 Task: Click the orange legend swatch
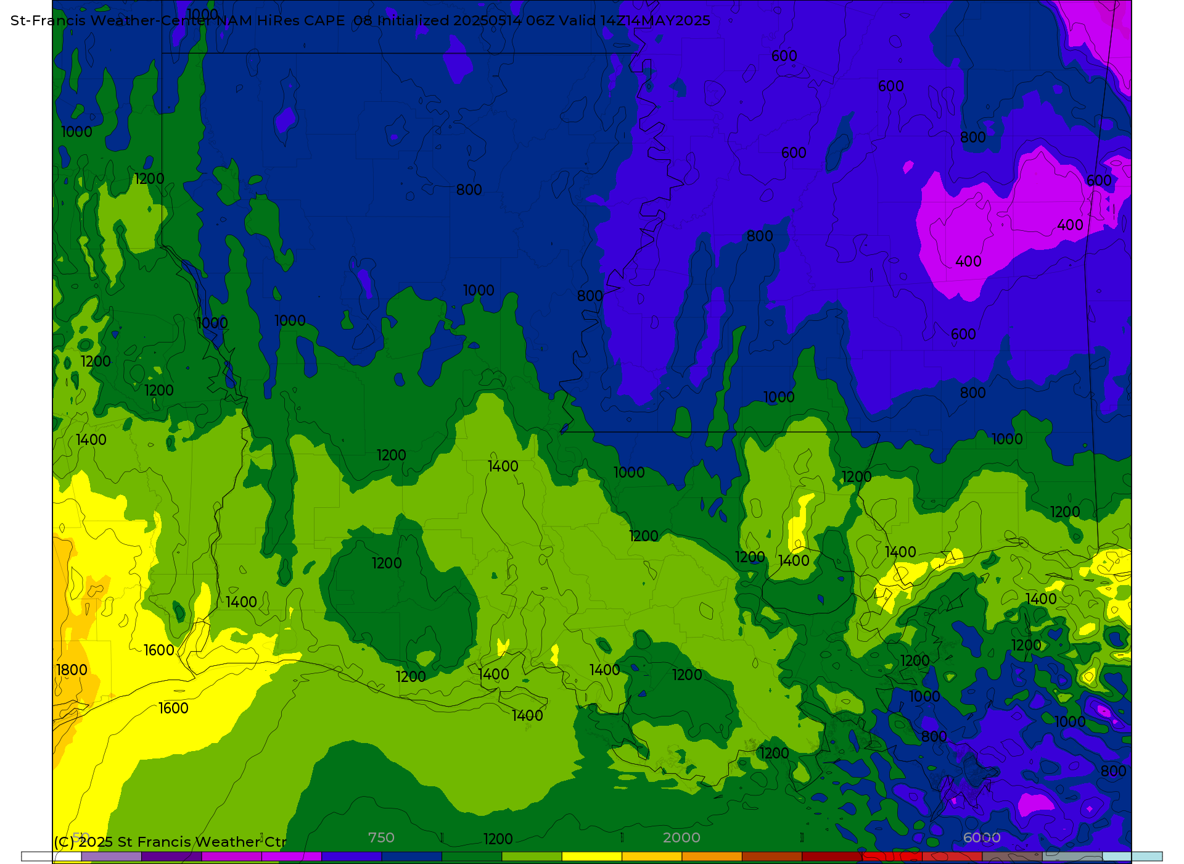pyautogui.click(x=712, y=857)
